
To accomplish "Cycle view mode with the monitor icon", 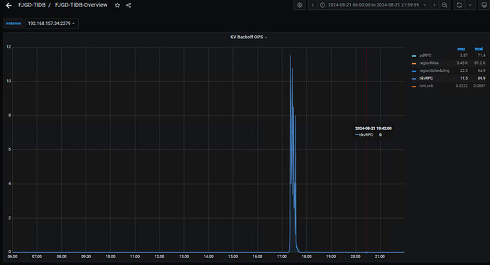I will click(484, 5).
